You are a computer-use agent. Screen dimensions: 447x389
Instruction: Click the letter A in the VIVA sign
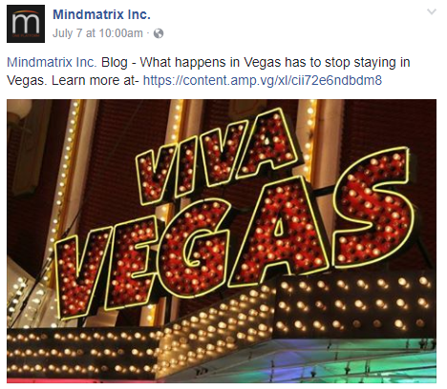(x=274, y=140)
